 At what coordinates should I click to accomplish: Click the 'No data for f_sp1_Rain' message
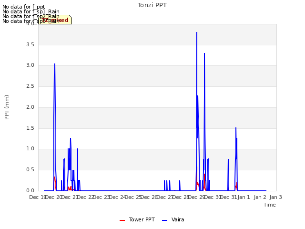30,11
